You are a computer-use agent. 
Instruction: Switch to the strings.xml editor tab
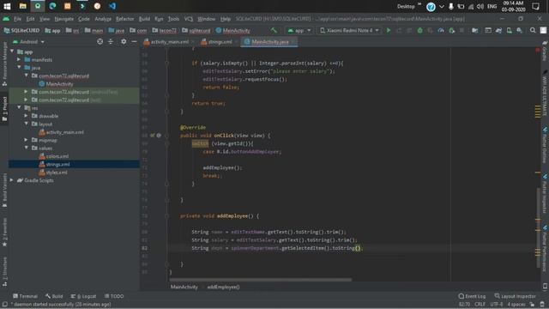220,42
